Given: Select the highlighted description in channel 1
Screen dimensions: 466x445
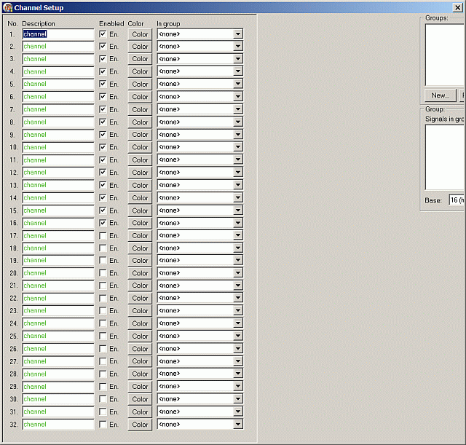Looking at the screenshot, I should pyautogui.click(x=35, y=34).
